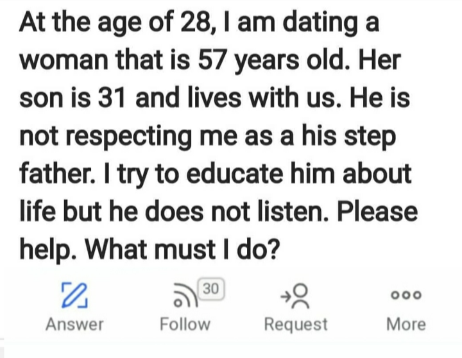Click the Follow text label

click(185, 325)
